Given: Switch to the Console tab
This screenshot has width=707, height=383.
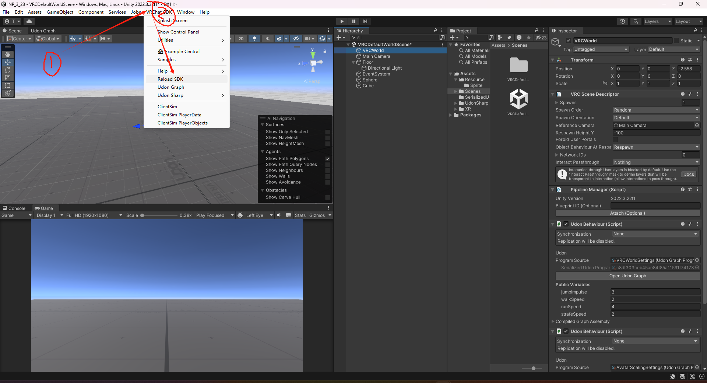Looking at the screenshot, I should pyautogui.click(x=14, y=208).
